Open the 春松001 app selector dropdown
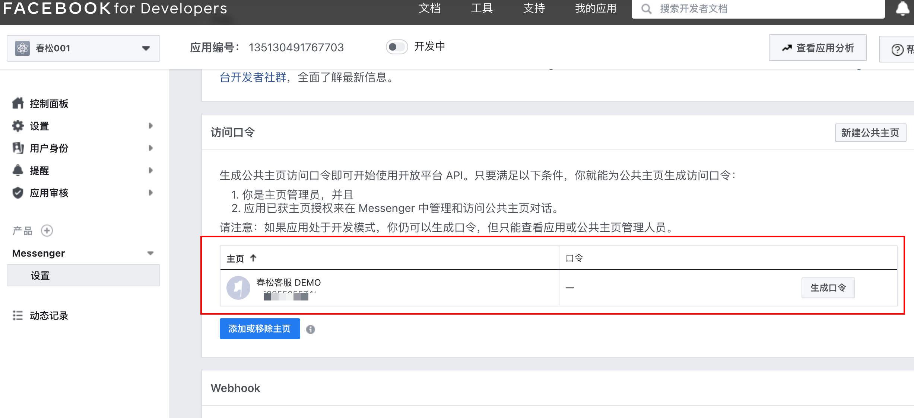914x418 pixels. (83, 48)
